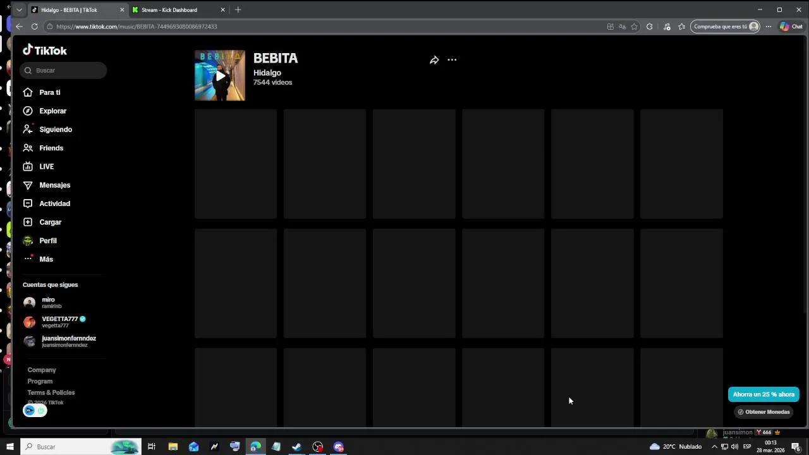Open the browser tab search dropdown

coord(20,10)
